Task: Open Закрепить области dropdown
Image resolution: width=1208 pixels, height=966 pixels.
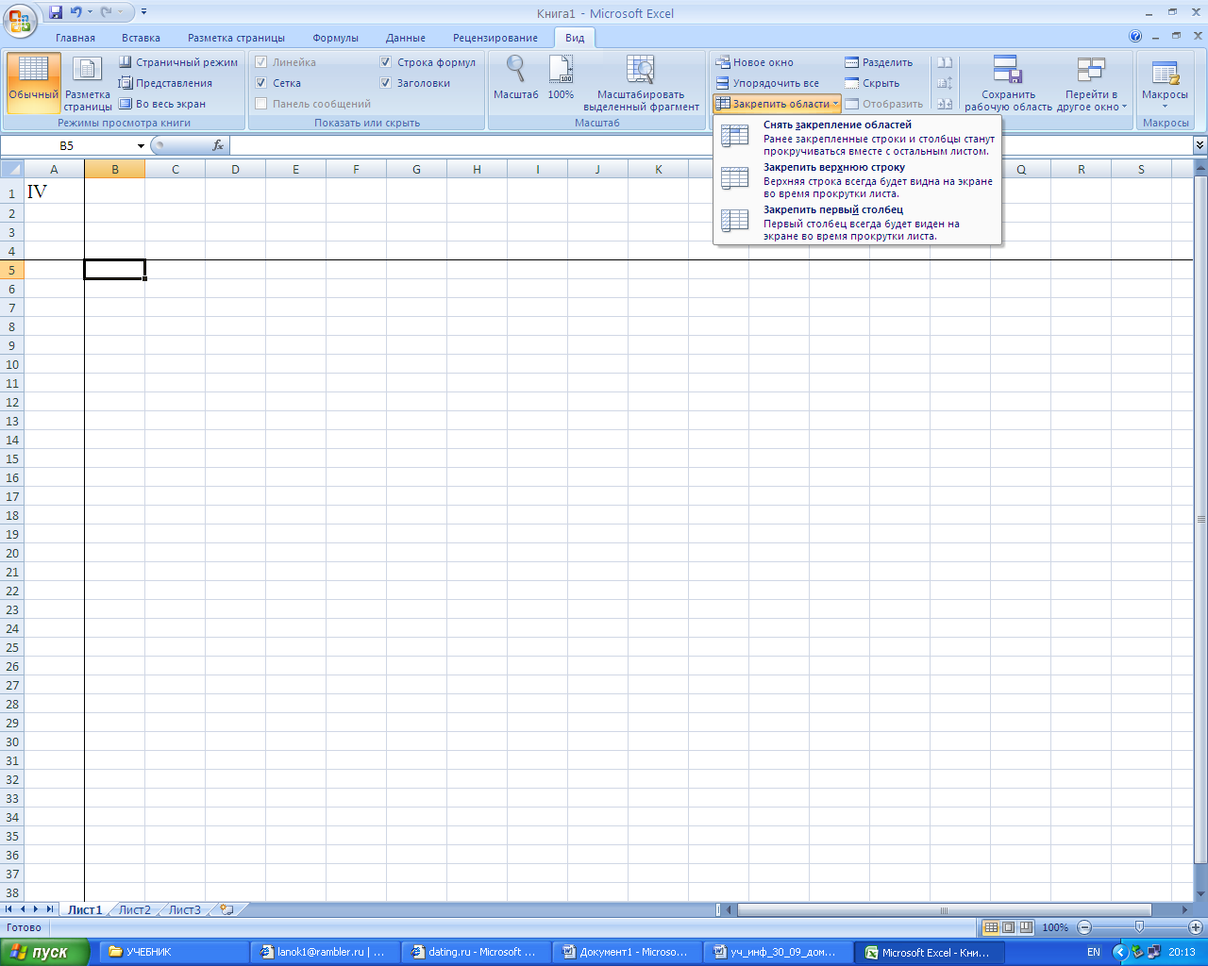Action: [777, 104]
